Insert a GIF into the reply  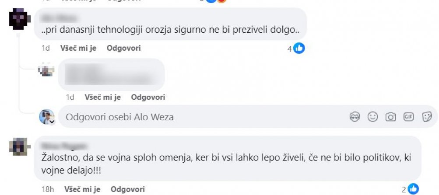408,117
